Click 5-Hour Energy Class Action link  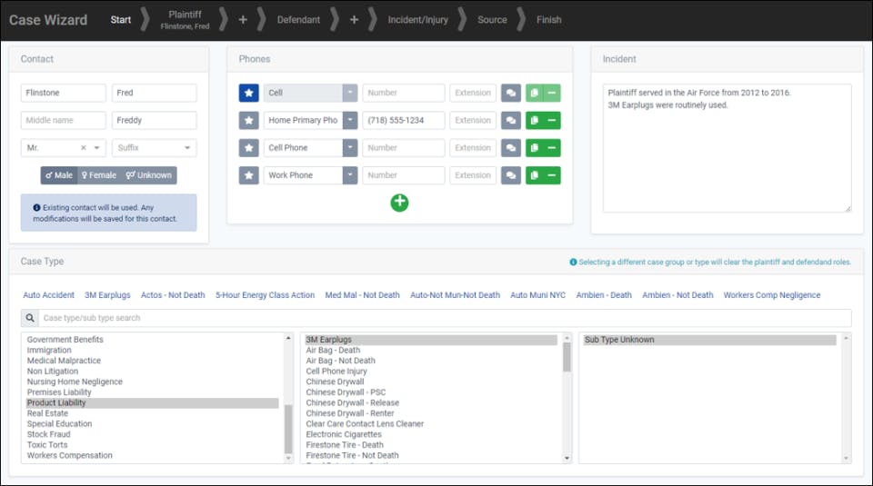point(265,295)
